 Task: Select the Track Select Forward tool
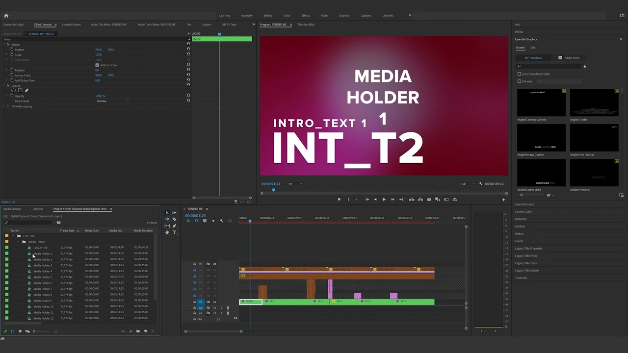coord(174,213)
